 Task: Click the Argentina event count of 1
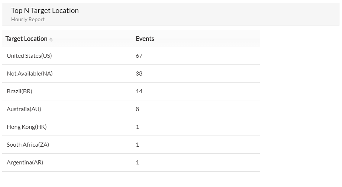[138, 163]
